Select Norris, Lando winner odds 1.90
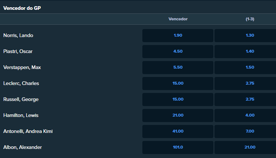Image resolution: width=276 pixels, height=158 pixels. pyautogui.click(x=178, y=36)
